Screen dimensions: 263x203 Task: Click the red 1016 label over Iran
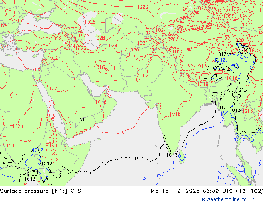pyautogui.click(x=99, y=68)
